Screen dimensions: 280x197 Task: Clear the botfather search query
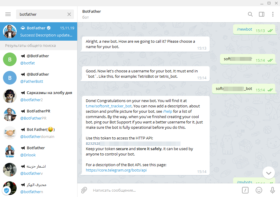pos(69,14)
